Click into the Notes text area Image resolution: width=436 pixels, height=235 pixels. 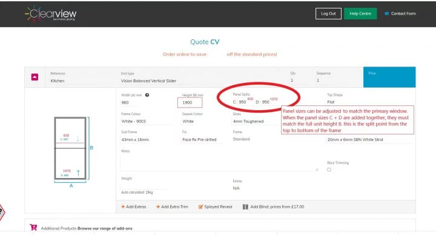click(x=219, y=163)
